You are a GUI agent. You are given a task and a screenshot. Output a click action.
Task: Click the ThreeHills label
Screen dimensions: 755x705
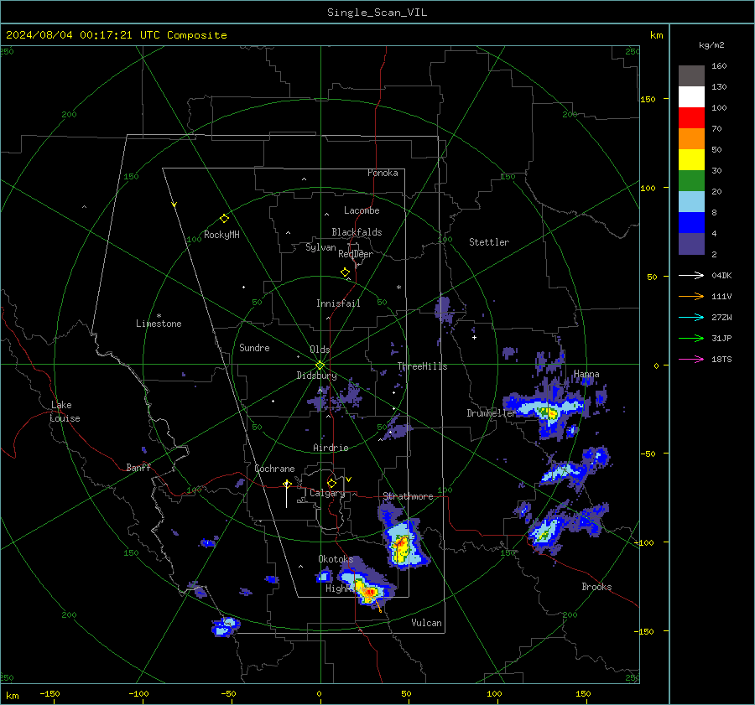[422, 366]
